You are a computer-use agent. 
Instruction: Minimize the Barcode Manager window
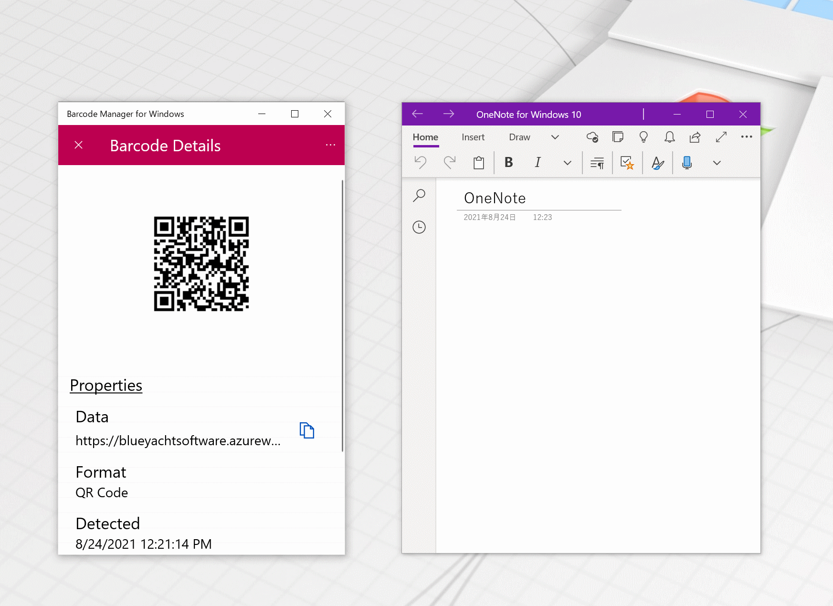click(x=262, y=114)
